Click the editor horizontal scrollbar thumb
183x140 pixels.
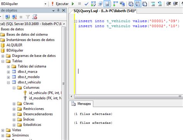point(129,96)
